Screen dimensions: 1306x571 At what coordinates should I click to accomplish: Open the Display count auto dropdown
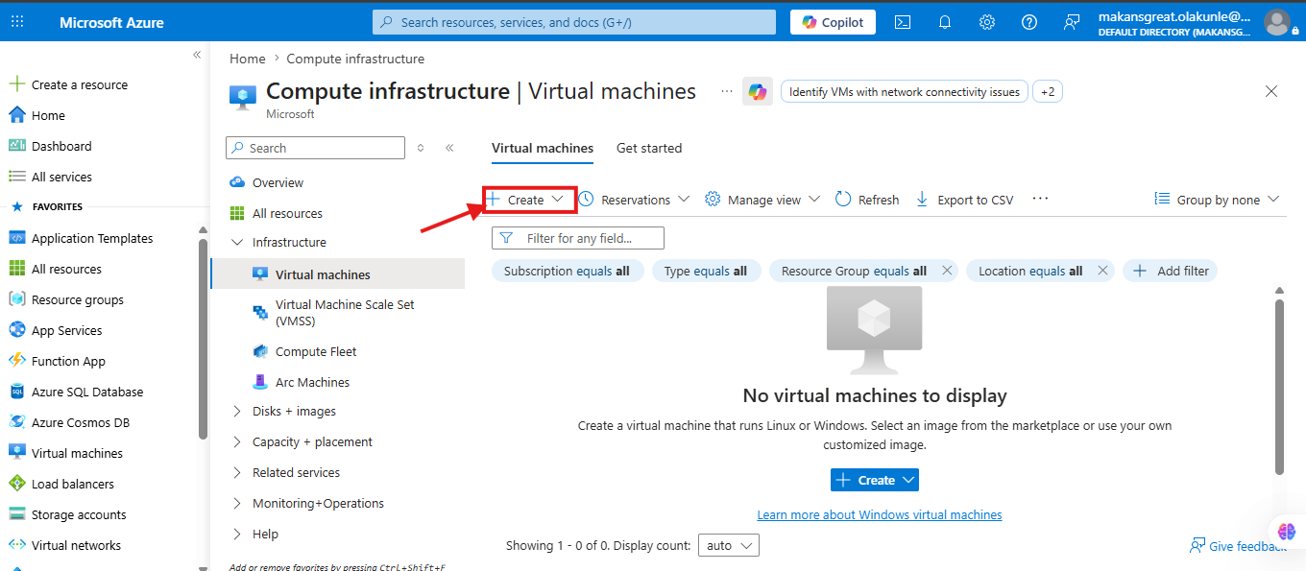pos(729,545)
